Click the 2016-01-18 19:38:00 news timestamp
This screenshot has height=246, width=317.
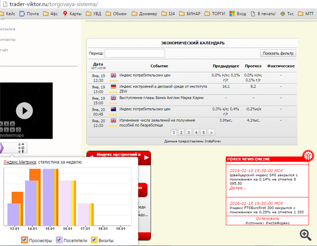(256, 171)
